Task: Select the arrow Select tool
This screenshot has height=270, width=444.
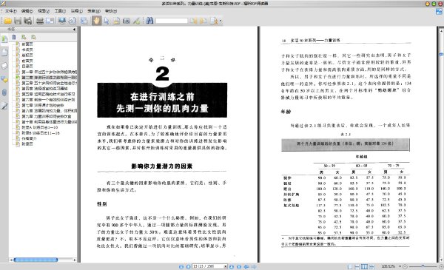Action: click(x=107, y=21)
